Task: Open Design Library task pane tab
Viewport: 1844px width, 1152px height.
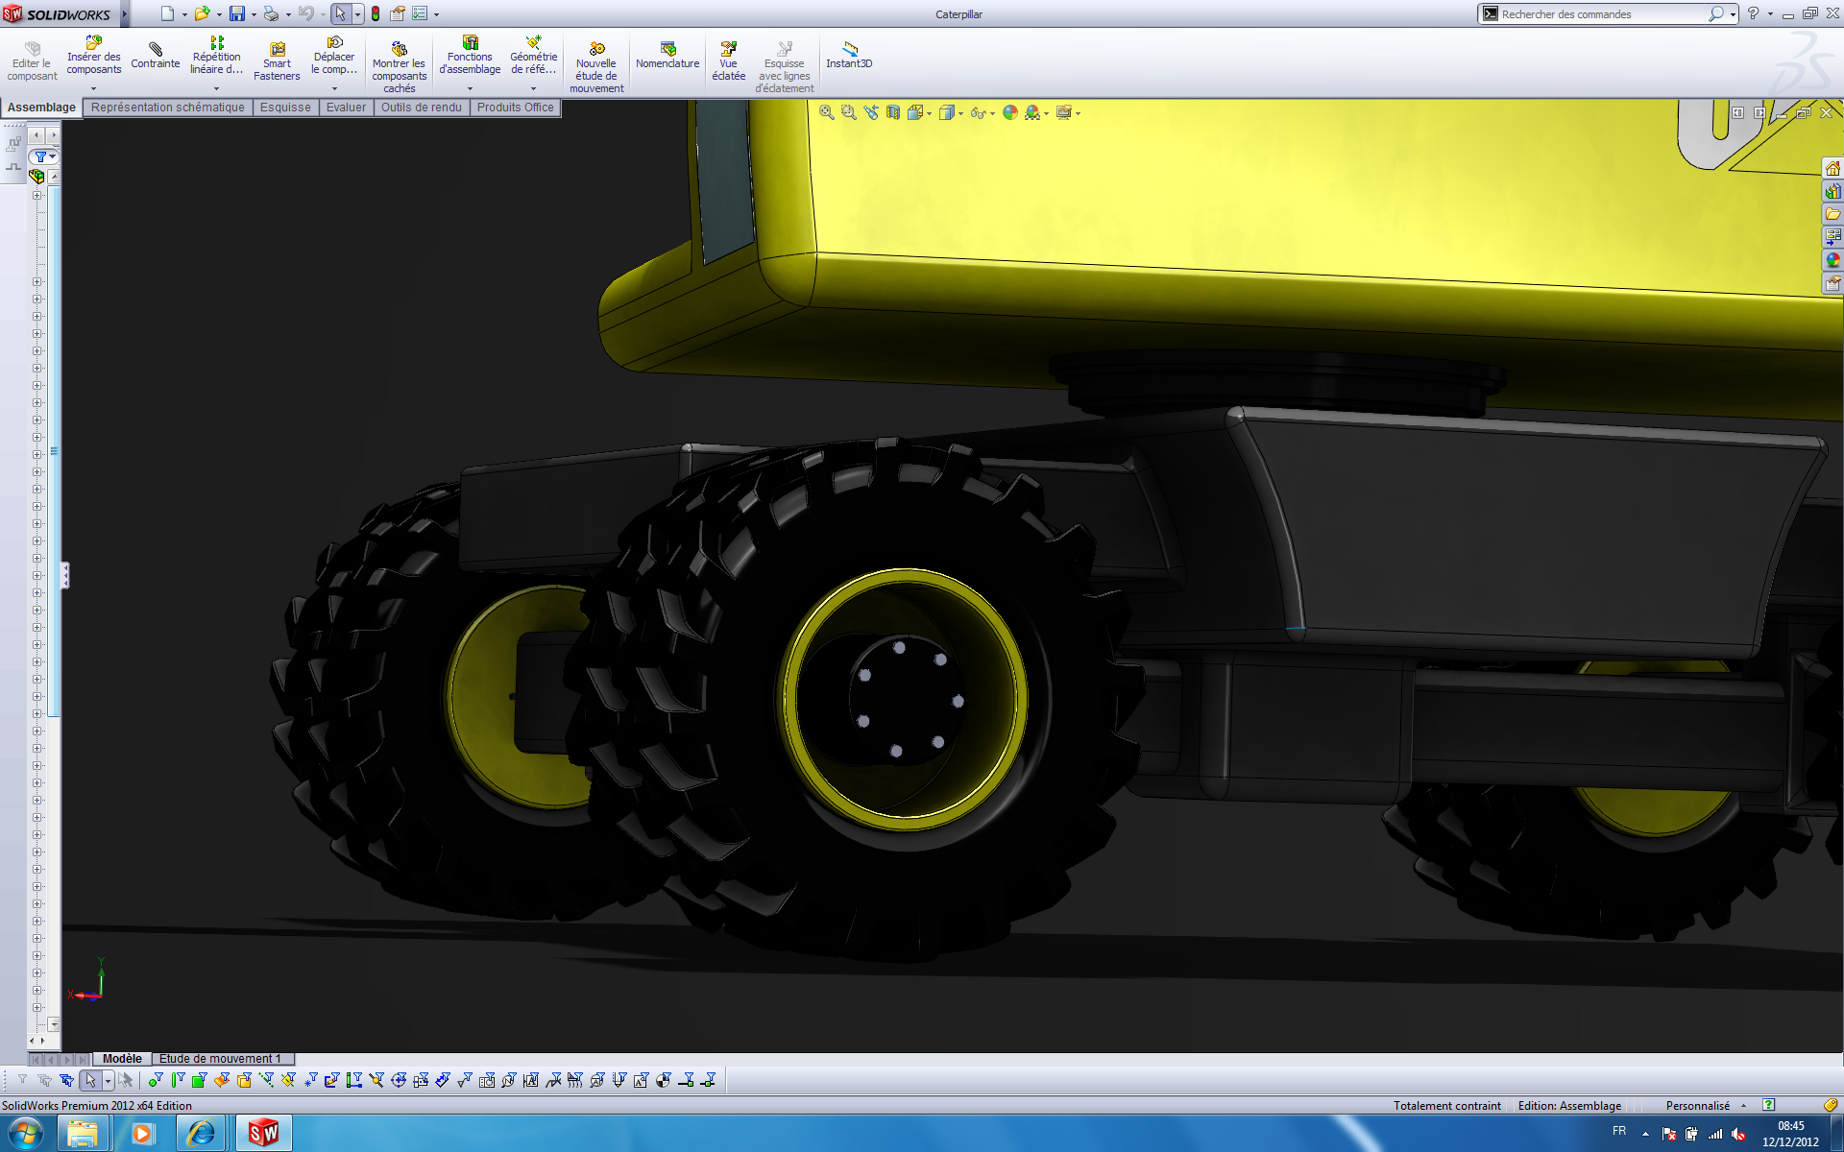Action: point(1832,191)
